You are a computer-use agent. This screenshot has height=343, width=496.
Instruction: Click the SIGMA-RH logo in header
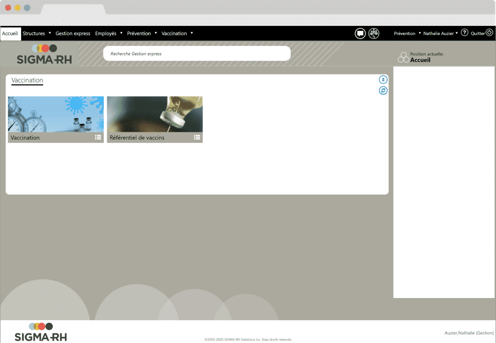pyautogui.click(x=44, y=54)
